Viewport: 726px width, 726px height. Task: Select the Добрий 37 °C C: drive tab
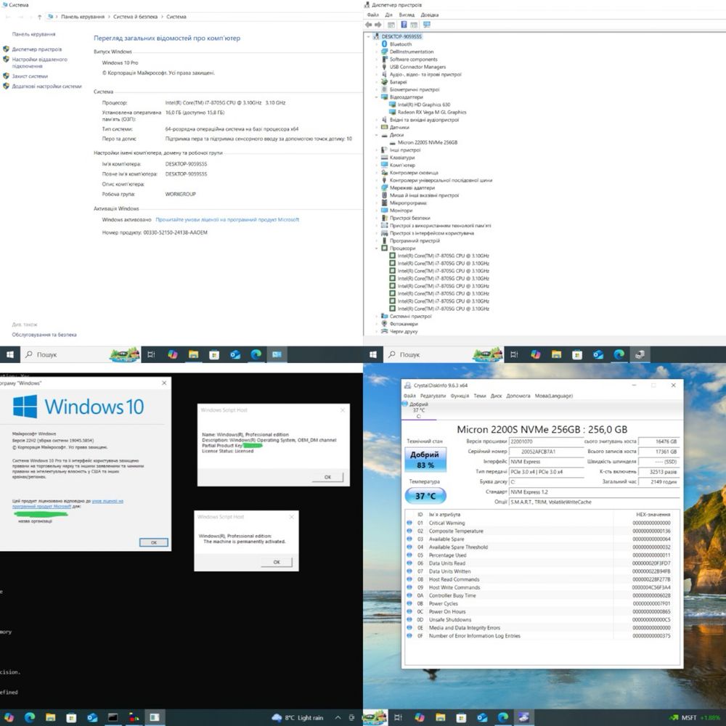pyautogui.click(x=419, y=410)
